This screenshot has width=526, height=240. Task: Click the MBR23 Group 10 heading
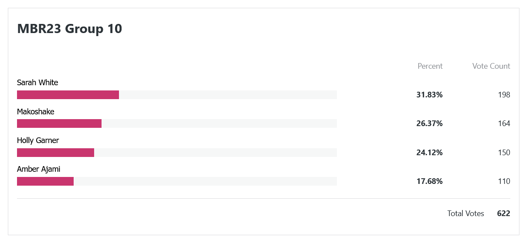[69, 29]
